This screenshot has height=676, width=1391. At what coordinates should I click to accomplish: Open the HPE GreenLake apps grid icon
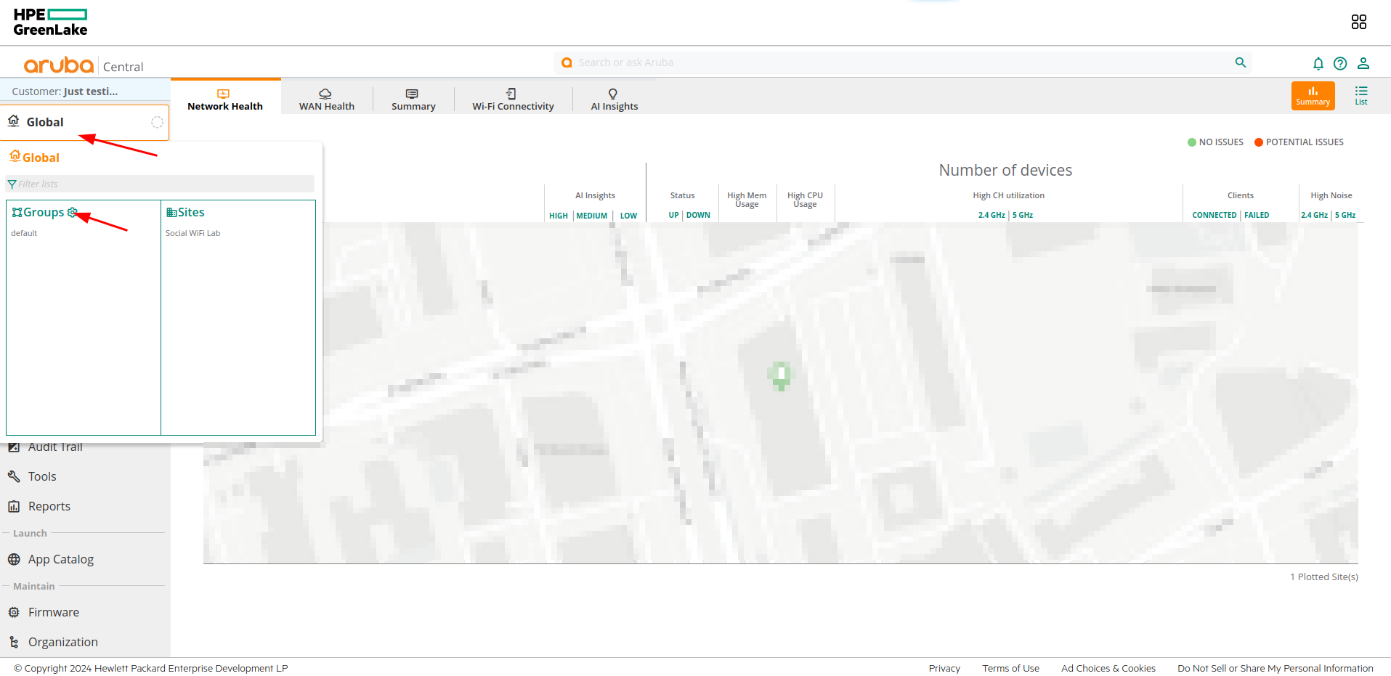pyautogui.click(x=1358, y=22)
